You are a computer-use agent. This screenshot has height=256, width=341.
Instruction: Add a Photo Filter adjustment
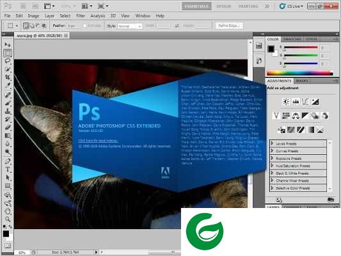point(315,115)
